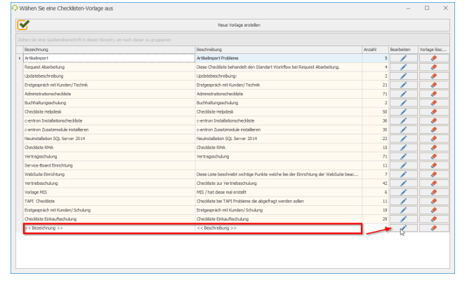Viewport: 474px width, 292px height.
Task: Edit the Vertragsschulung row with pencil icon
Action: 404,156
